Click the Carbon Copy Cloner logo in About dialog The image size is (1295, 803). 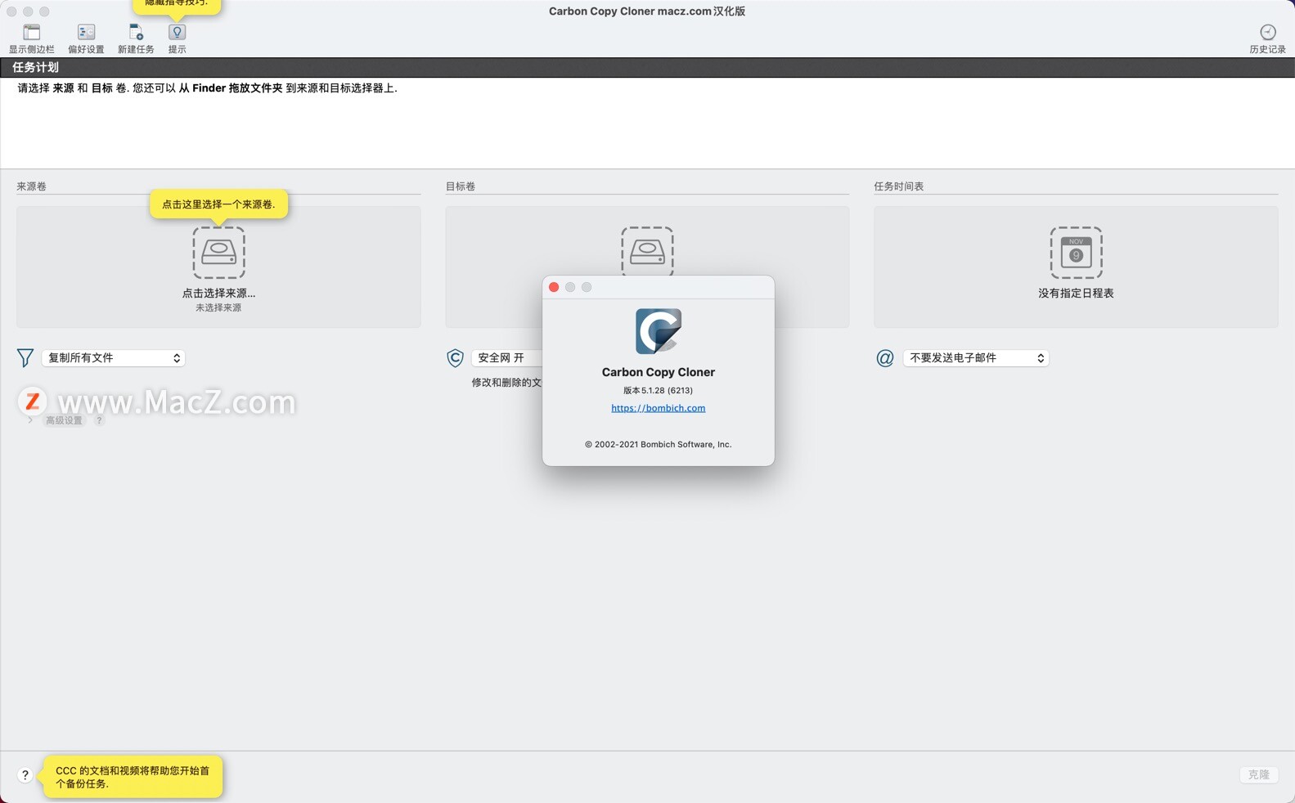tap(659, 331)
